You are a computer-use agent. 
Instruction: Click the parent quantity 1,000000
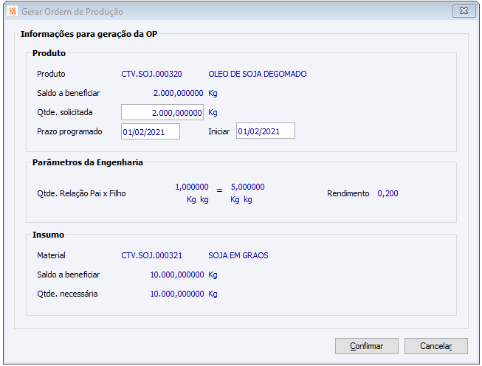(x=192, y=187)
